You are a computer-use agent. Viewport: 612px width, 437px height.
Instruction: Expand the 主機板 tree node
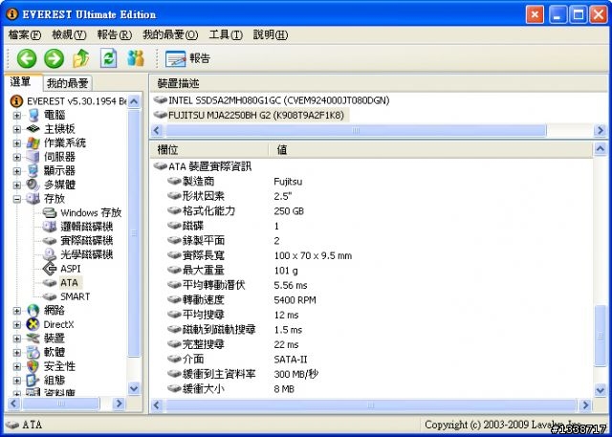pos(17,129)
